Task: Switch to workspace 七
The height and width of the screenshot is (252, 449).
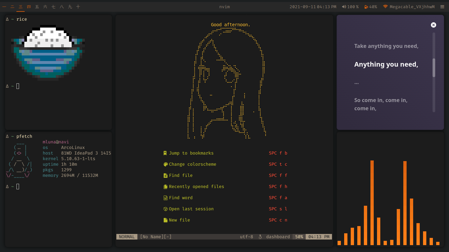Action: click(x=53, y=7)
